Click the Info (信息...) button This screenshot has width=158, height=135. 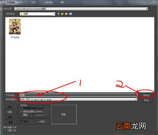pos(10,117)
